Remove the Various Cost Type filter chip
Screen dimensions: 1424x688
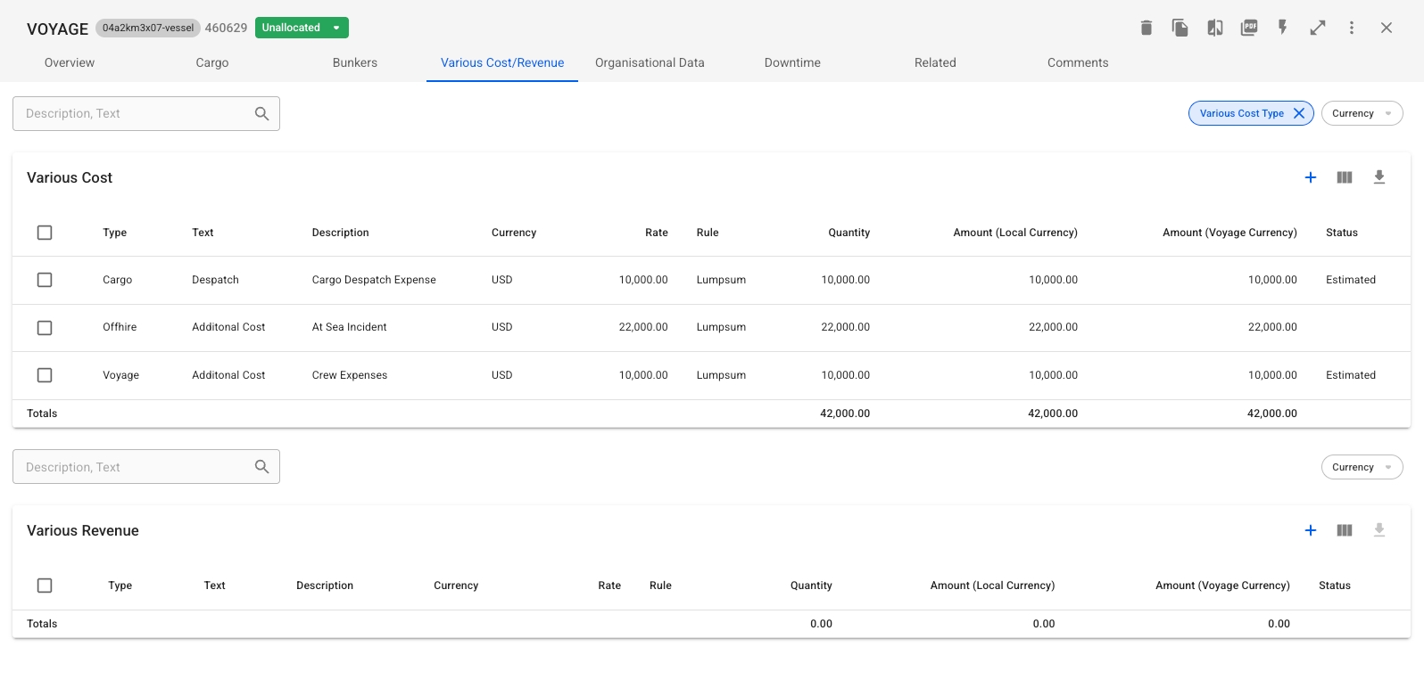[x=1299, y=113]
